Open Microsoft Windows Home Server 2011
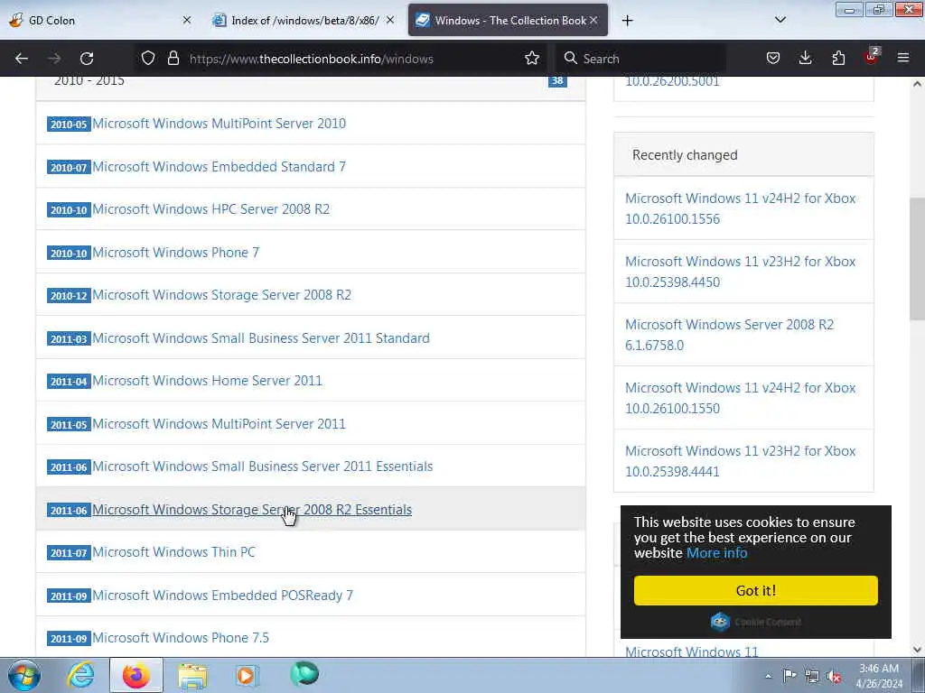Viewport: 925px width, 693px height. [207, 381]
